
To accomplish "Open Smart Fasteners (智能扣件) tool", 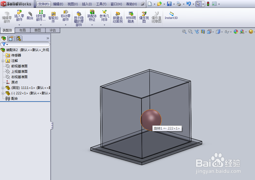I will coord(53,18).
